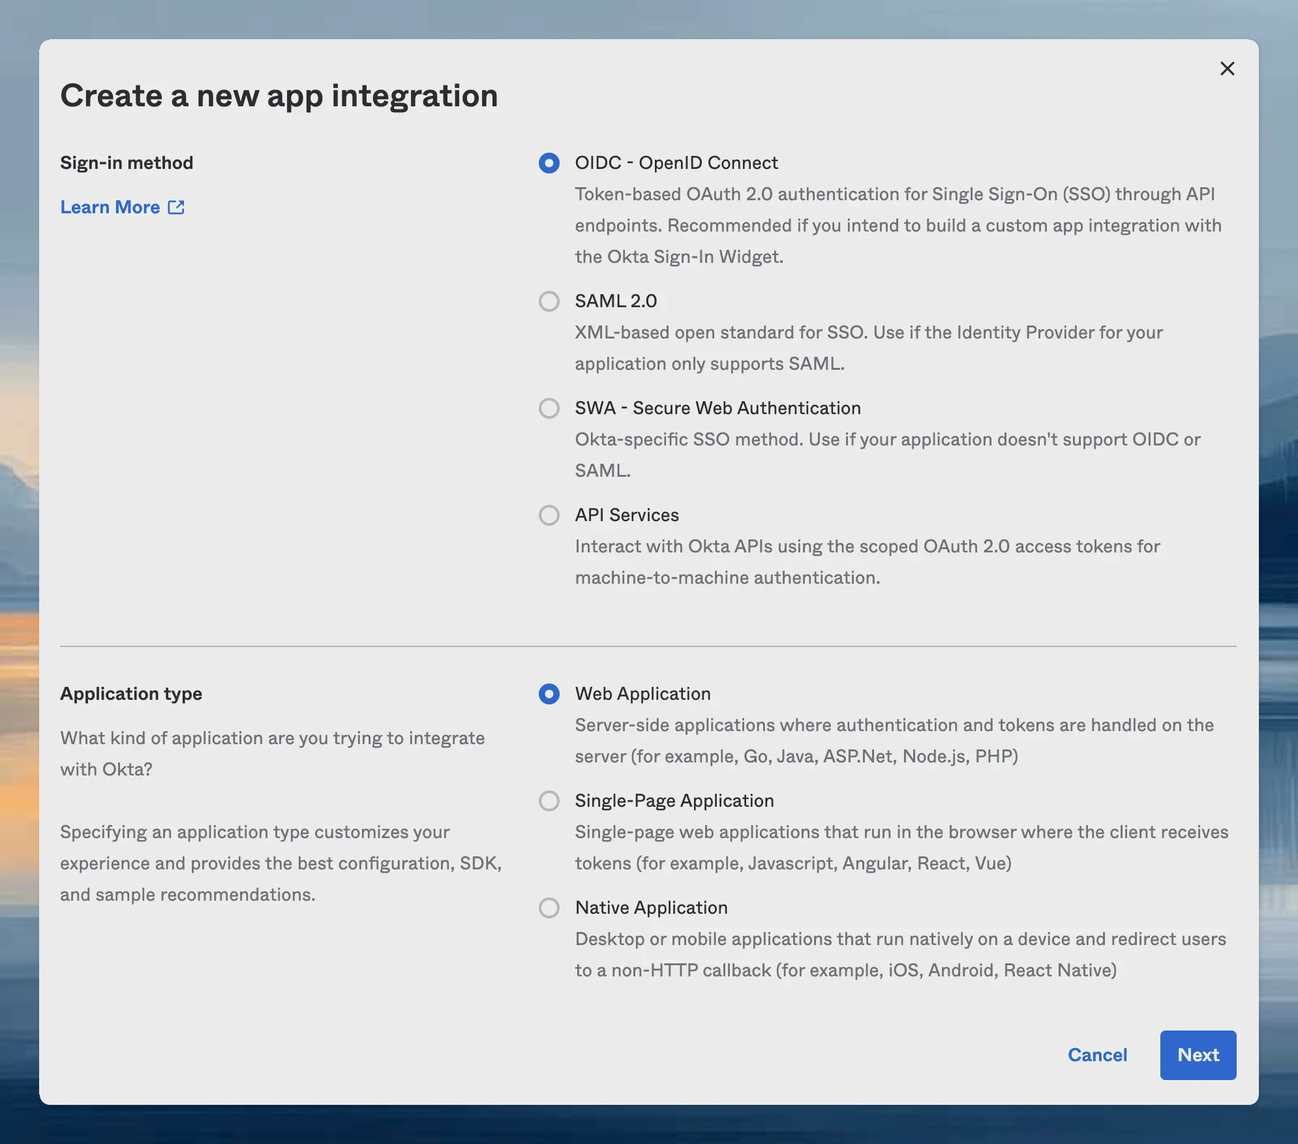1298x1144 pixels.
Task: Select SWA - Secure Web Authentication option
Action: click(549, 408)
